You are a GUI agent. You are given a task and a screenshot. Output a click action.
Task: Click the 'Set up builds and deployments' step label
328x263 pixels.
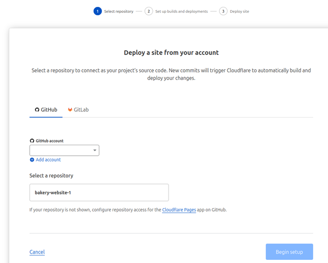(182, 12)
